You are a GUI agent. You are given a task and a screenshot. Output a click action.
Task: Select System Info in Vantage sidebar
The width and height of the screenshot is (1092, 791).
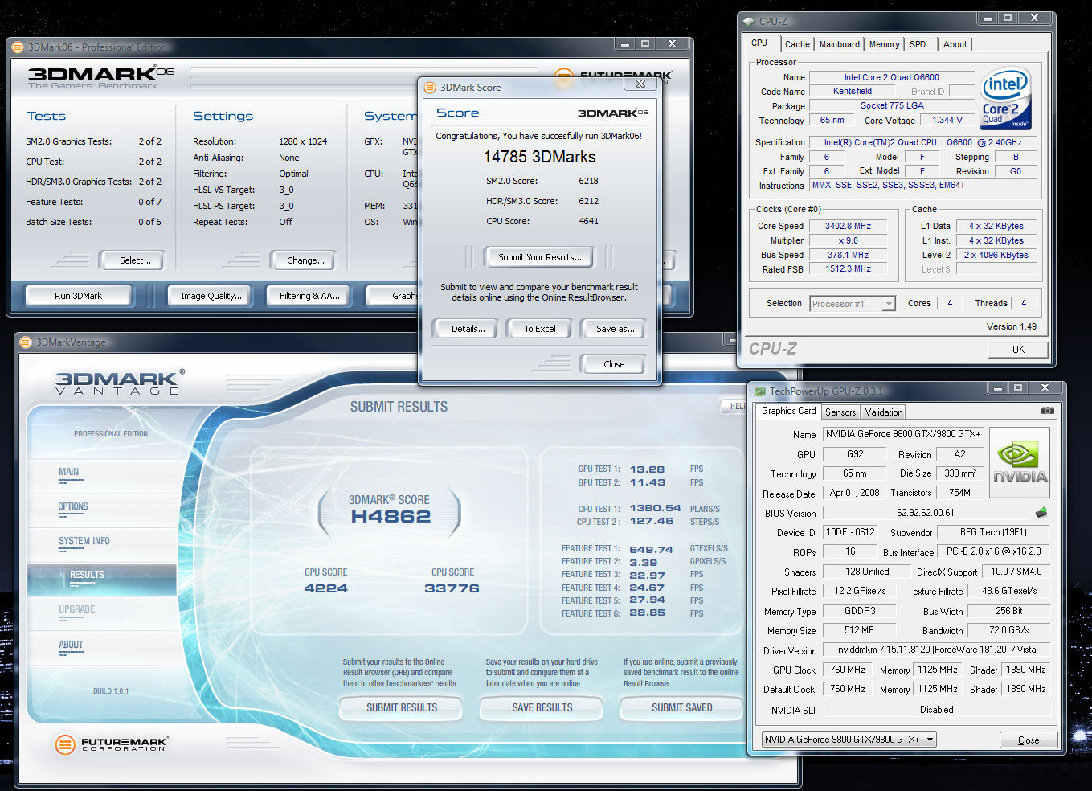(x=84, y=541)
